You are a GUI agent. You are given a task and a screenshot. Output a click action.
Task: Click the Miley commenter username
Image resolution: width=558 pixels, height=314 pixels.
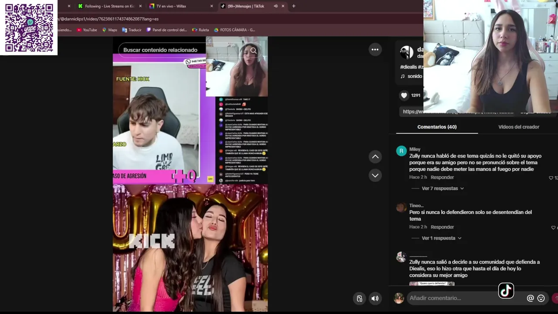pos(415,149)
